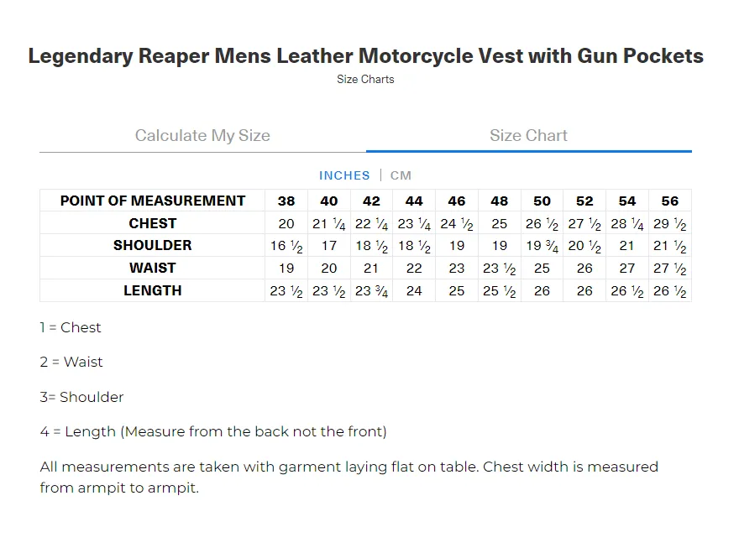The image size is (739, 553).
Task: Click the LENGTH row label
Action: (153, 290)
